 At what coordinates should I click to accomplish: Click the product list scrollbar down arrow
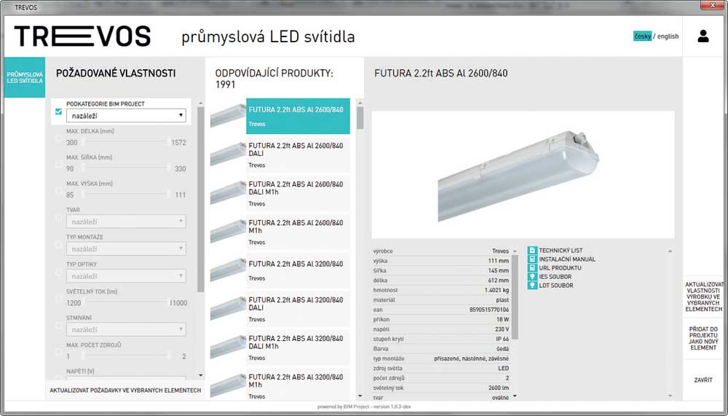pos(360,396)
